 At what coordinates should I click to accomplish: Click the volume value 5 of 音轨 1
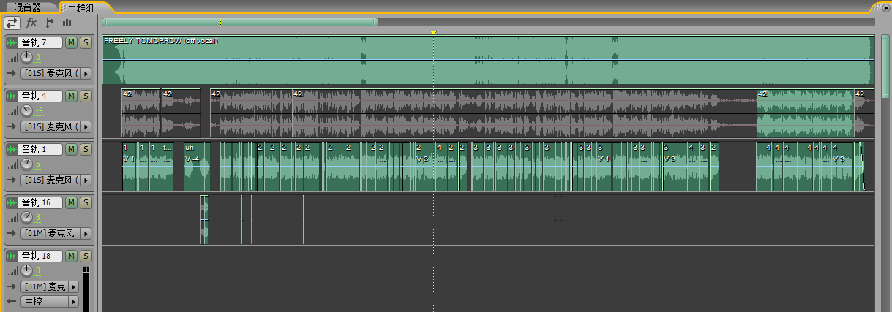(38, 164)
